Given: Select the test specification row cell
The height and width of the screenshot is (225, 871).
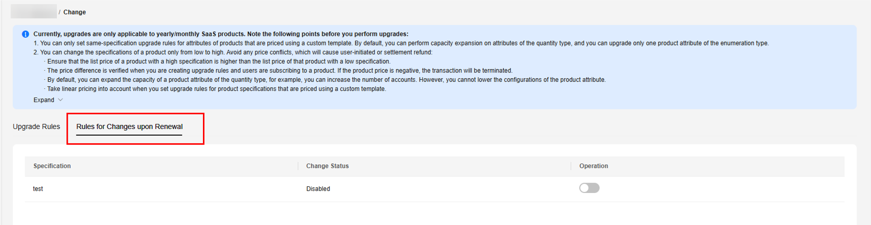Looking at the screenshot, I should click(x=38, y=189).
